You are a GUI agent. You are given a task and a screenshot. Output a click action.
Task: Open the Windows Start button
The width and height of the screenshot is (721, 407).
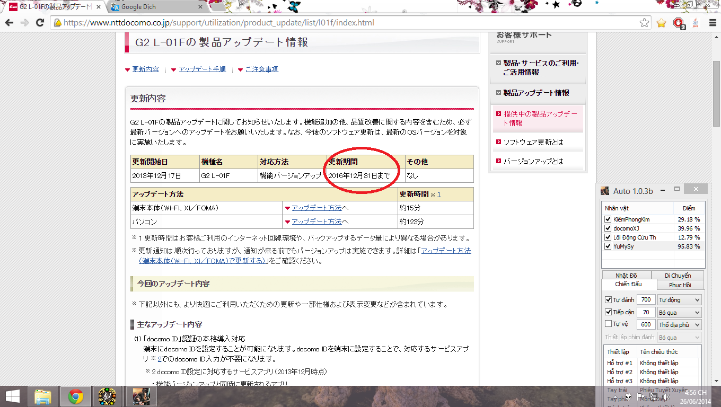click(12, 396)
